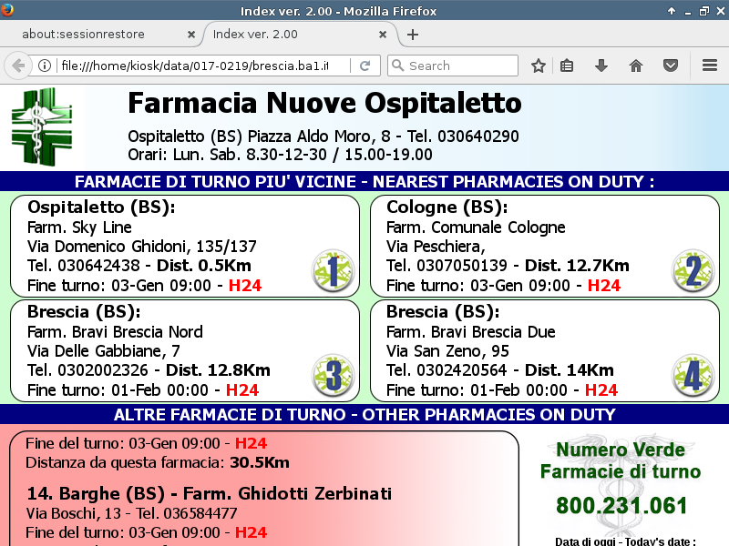Open the Pocket save icon
Image resolution: width=729 pixels, height=546 pixels.
(x=671, y=66)
